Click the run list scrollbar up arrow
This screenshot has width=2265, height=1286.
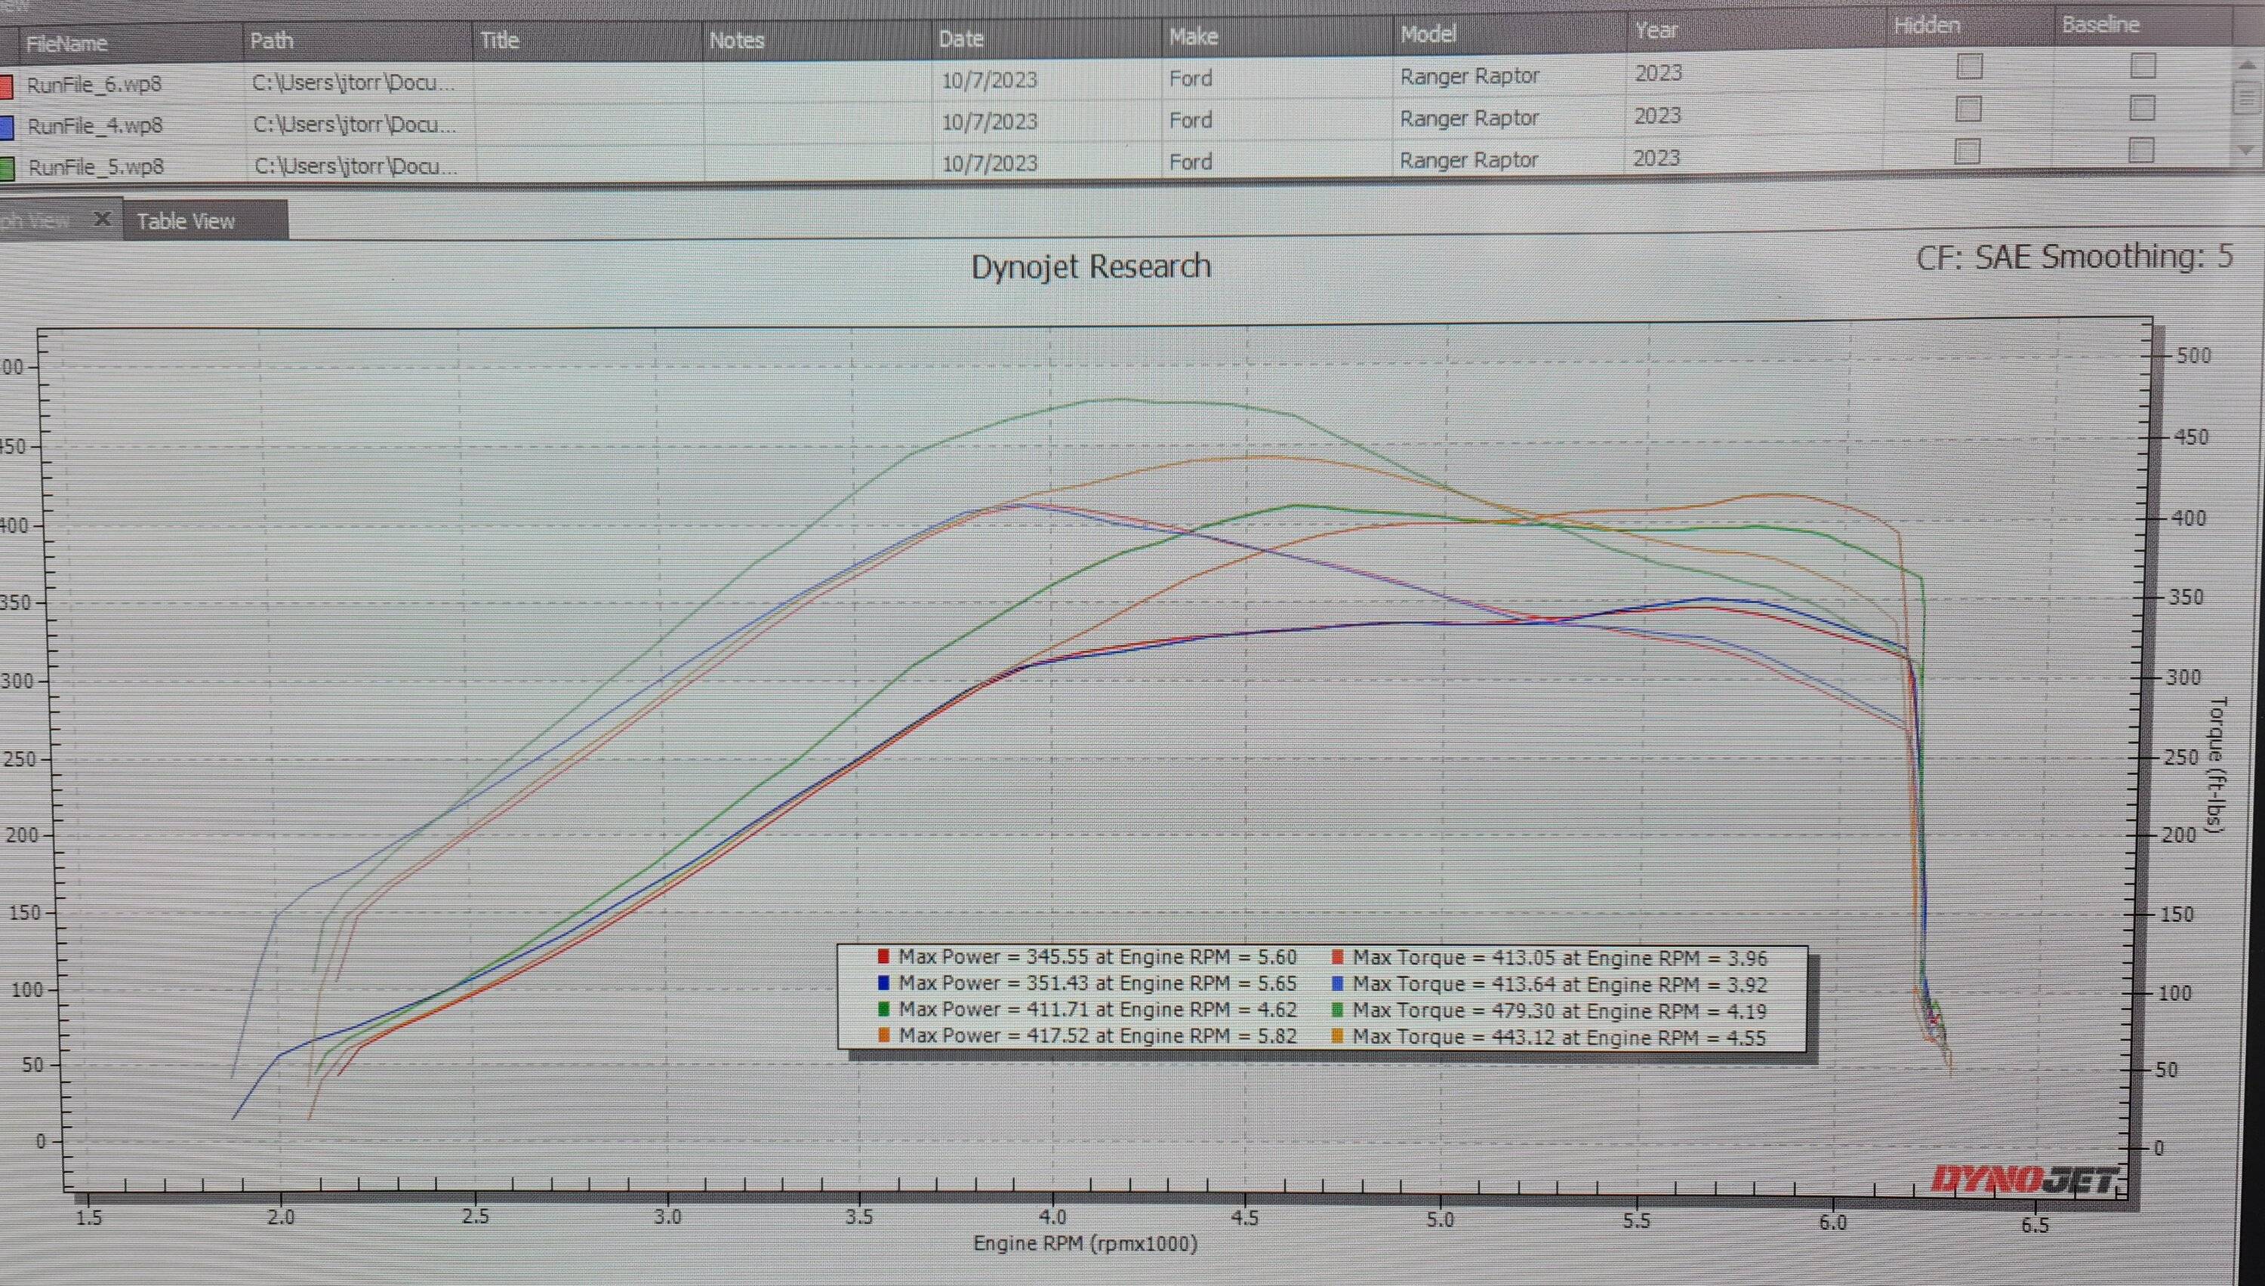click(2248, 64)
